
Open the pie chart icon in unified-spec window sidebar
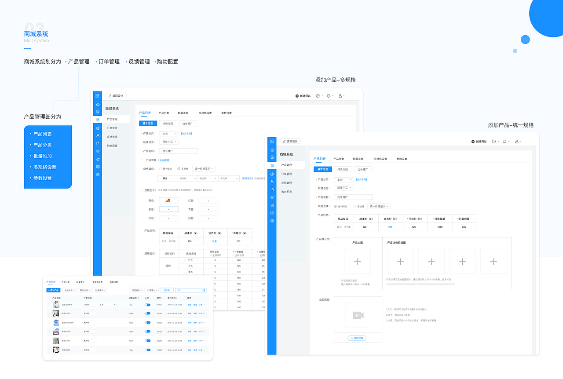[x=272, y=174]
